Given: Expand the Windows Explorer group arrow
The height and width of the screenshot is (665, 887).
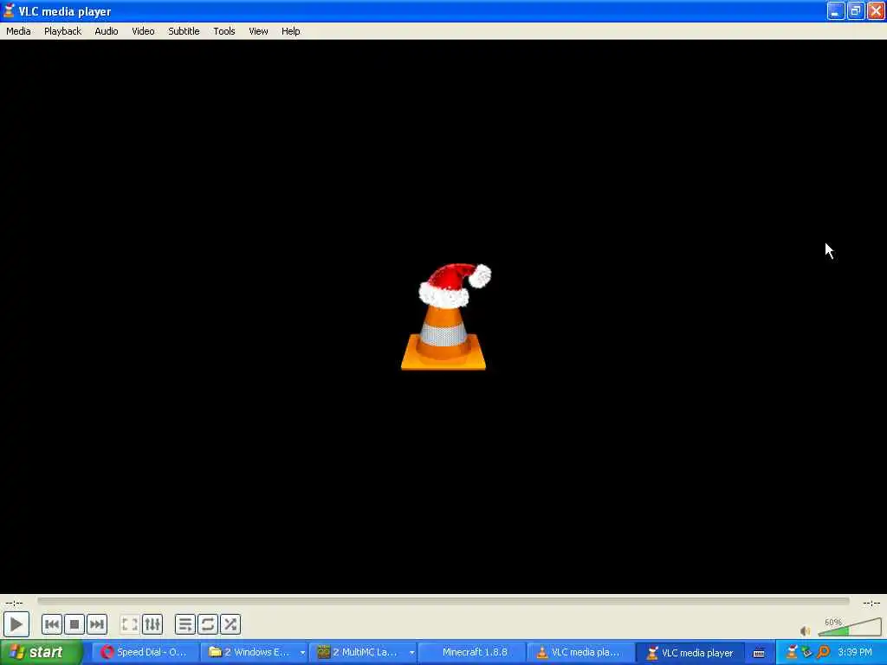Looking at the screenshot, I should [302, 653].
